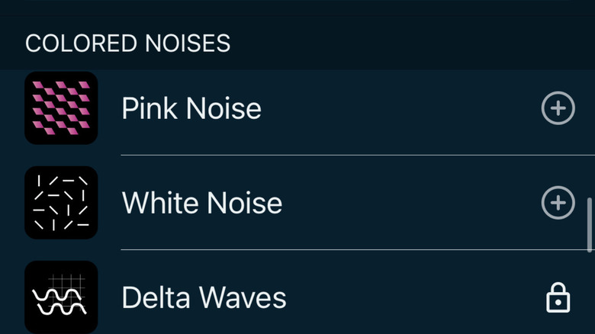Choose the Delta Waves text label

(204, 297)
